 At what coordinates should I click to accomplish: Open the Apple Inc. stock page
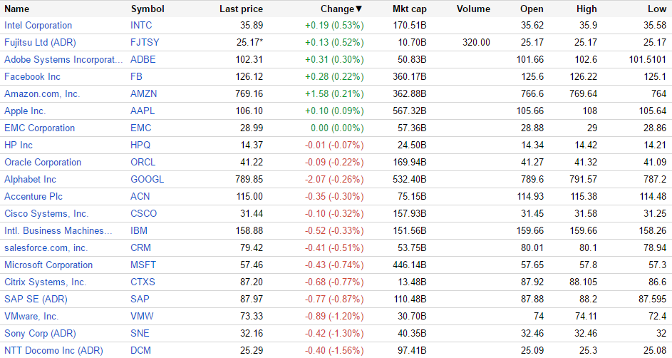tap(25, 111)
